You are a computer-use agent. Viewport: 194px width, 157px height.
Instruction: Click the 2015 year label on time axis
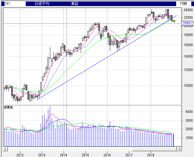tap(85, 155)
